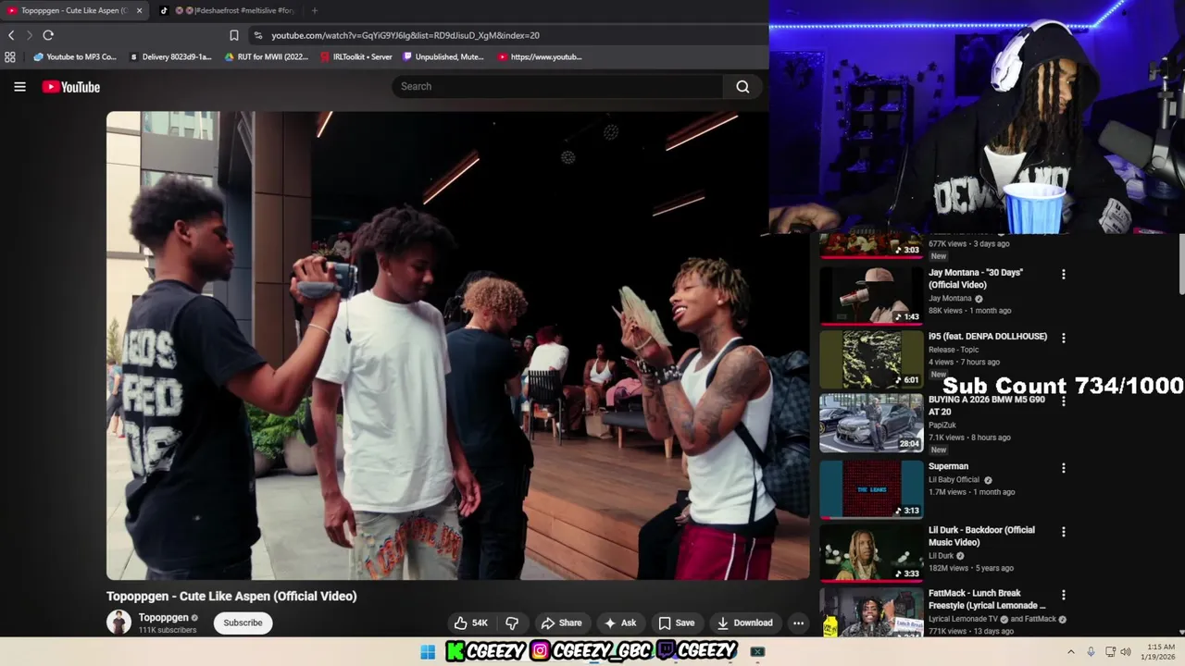Image resolution: width=1185 pixels, height=666 pixels.
Task: Open the Delivery 8023d9 bookmark
Action: 170,56
